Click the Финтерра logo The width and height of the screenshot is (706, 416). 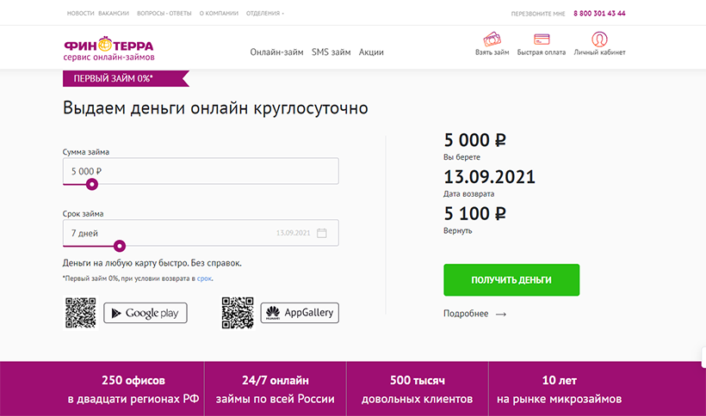108,49
